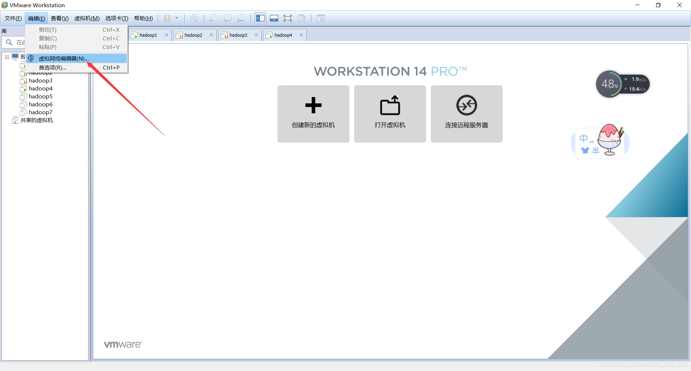Close the hadoop4 tab
The width and height of the screenshot is (691, 371).
[301, 35]
